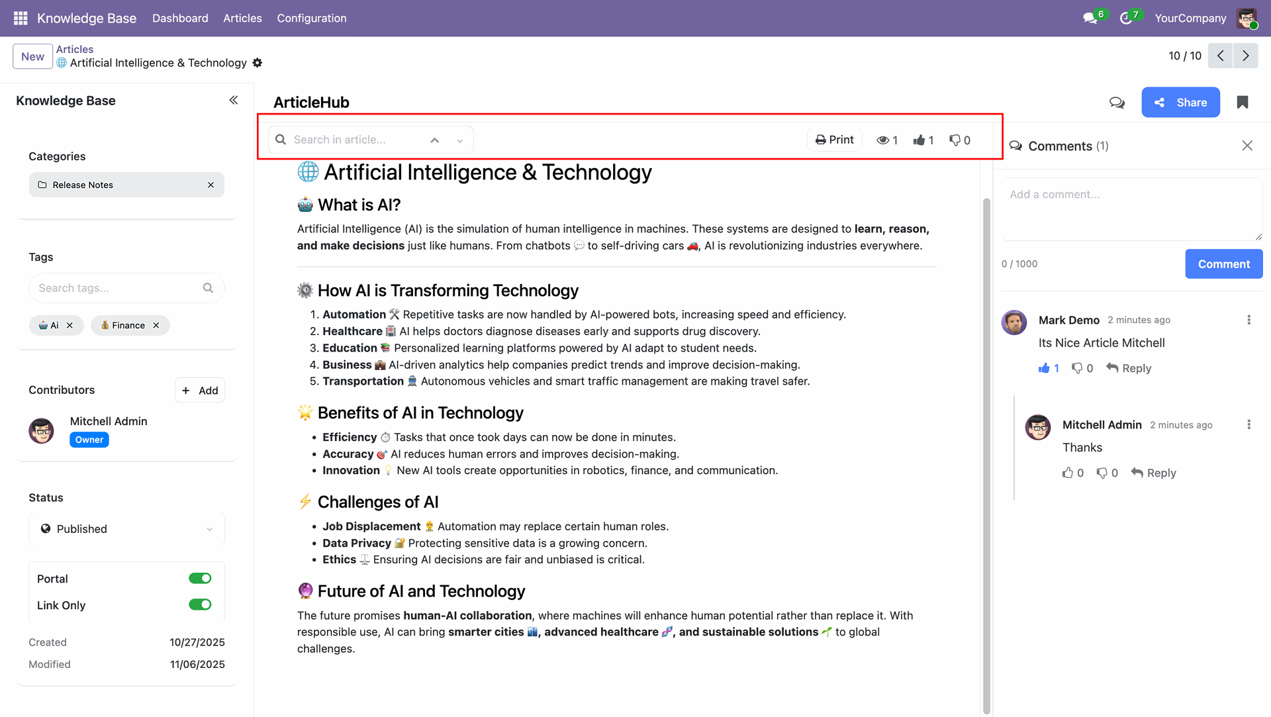Jump to the previous search match arrow

pyautogui.click(x=434, y=140)
